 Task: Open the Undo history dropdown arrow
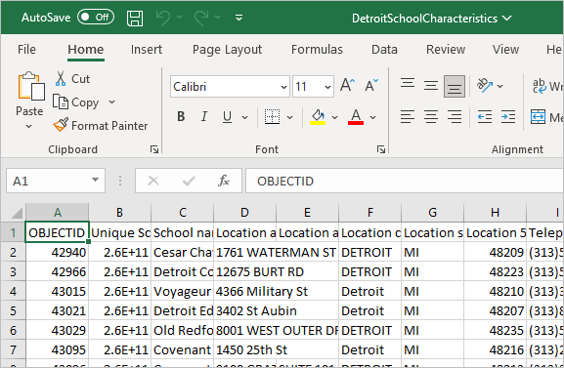180,17
